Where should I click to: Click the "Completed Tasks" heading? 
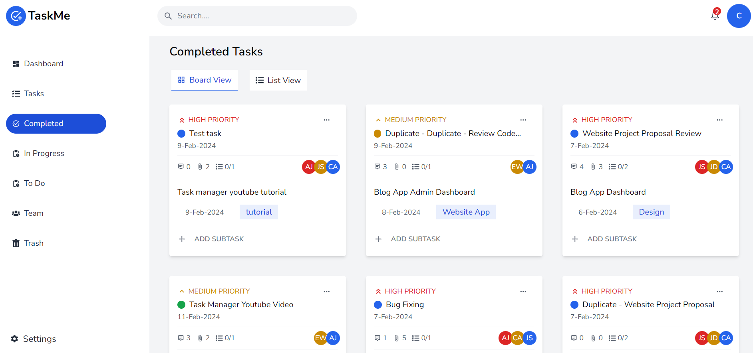(x=216, y=52)
